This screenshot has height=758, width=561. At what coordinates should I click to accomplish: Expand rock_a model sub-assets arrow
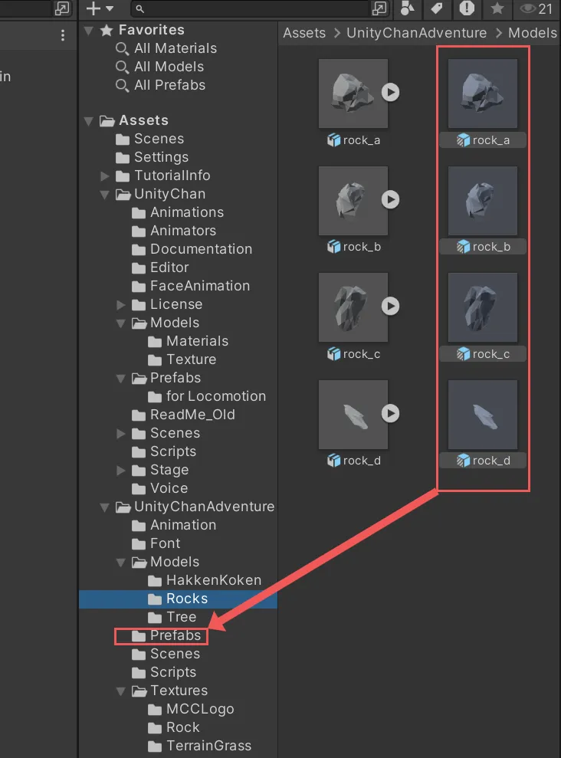(391, 92)
